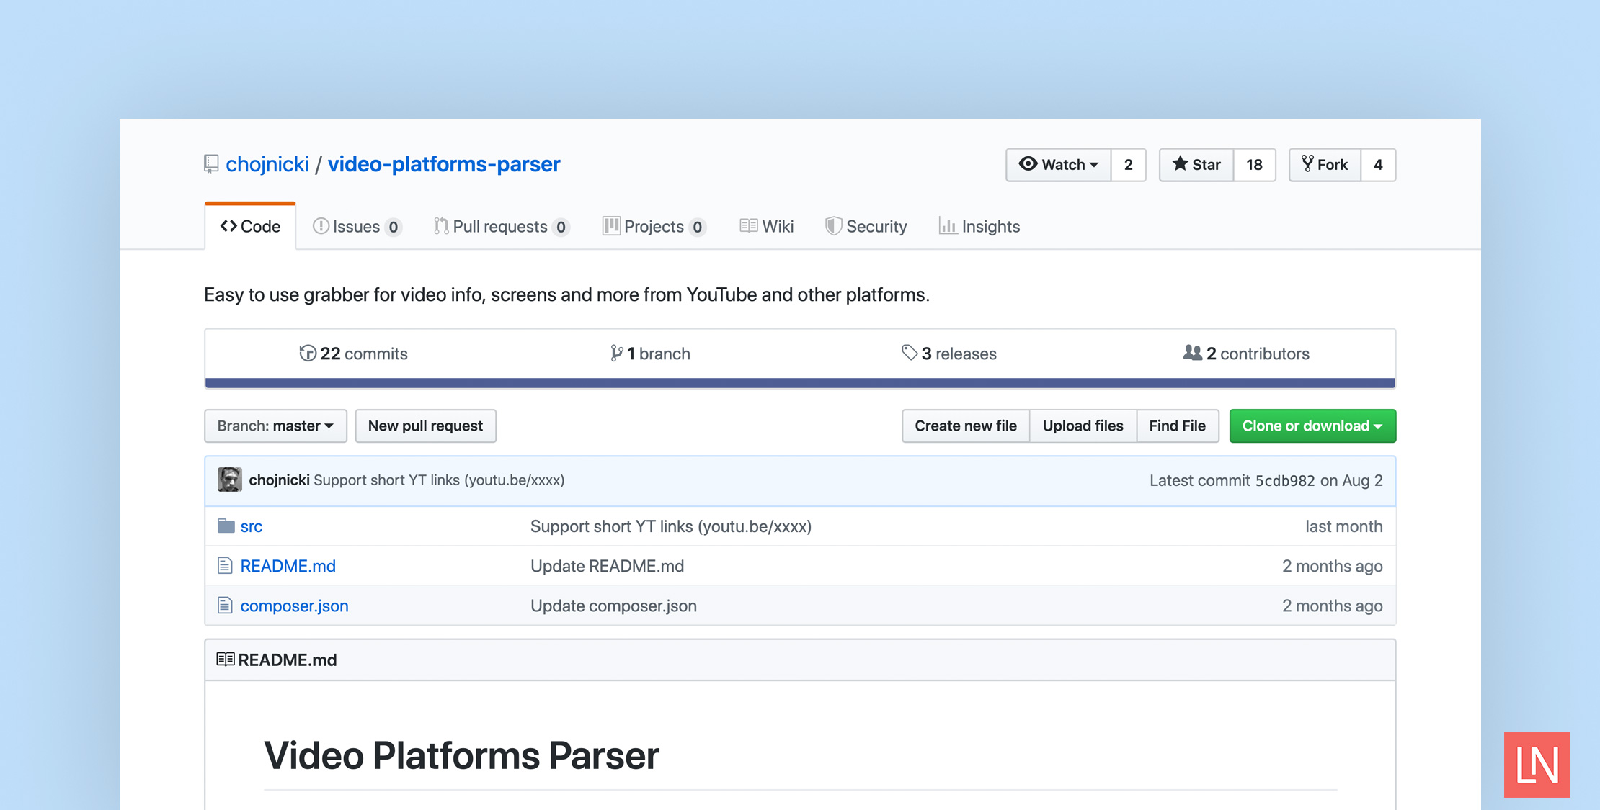1600x810 pixels.
Task: Open the src folder icon
Action: coord(225,526)
